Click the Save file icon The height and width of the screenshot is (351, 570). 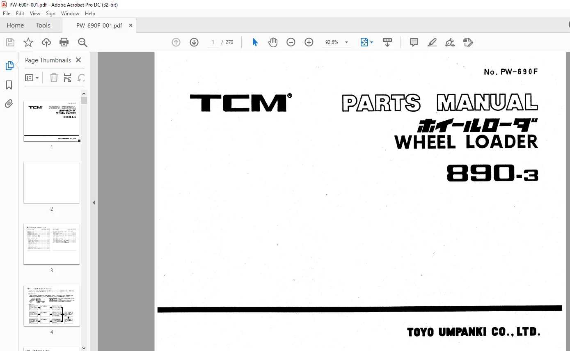(10, 42)
